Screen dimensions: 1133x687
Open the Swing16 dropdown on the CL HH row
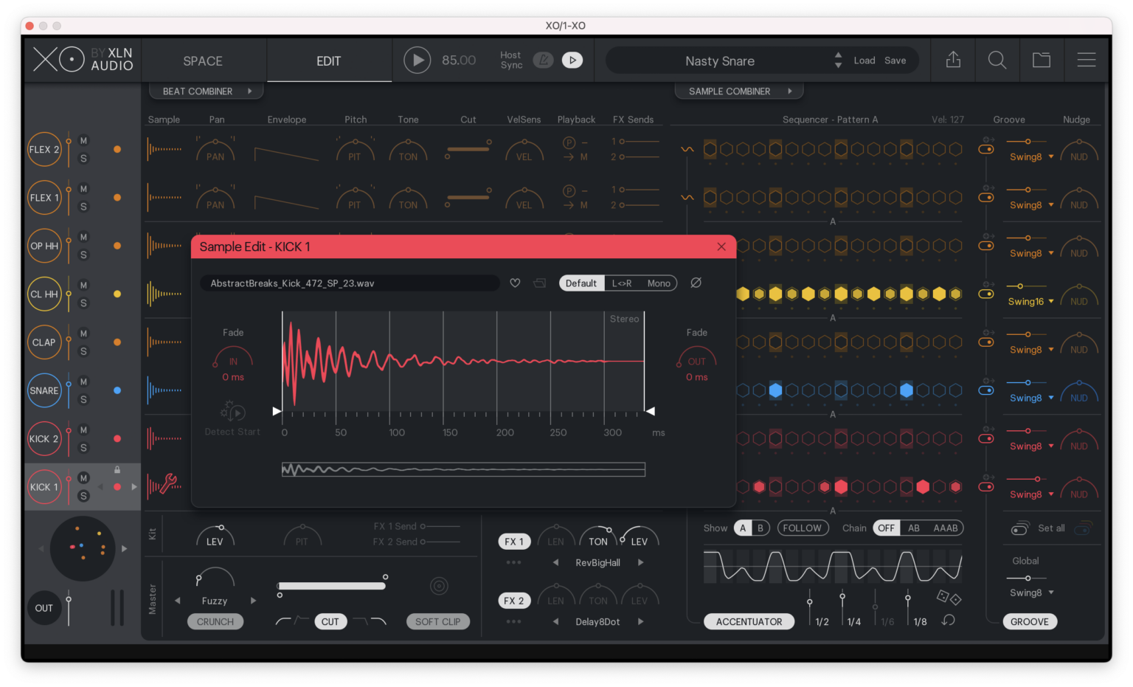point(1030,301)
